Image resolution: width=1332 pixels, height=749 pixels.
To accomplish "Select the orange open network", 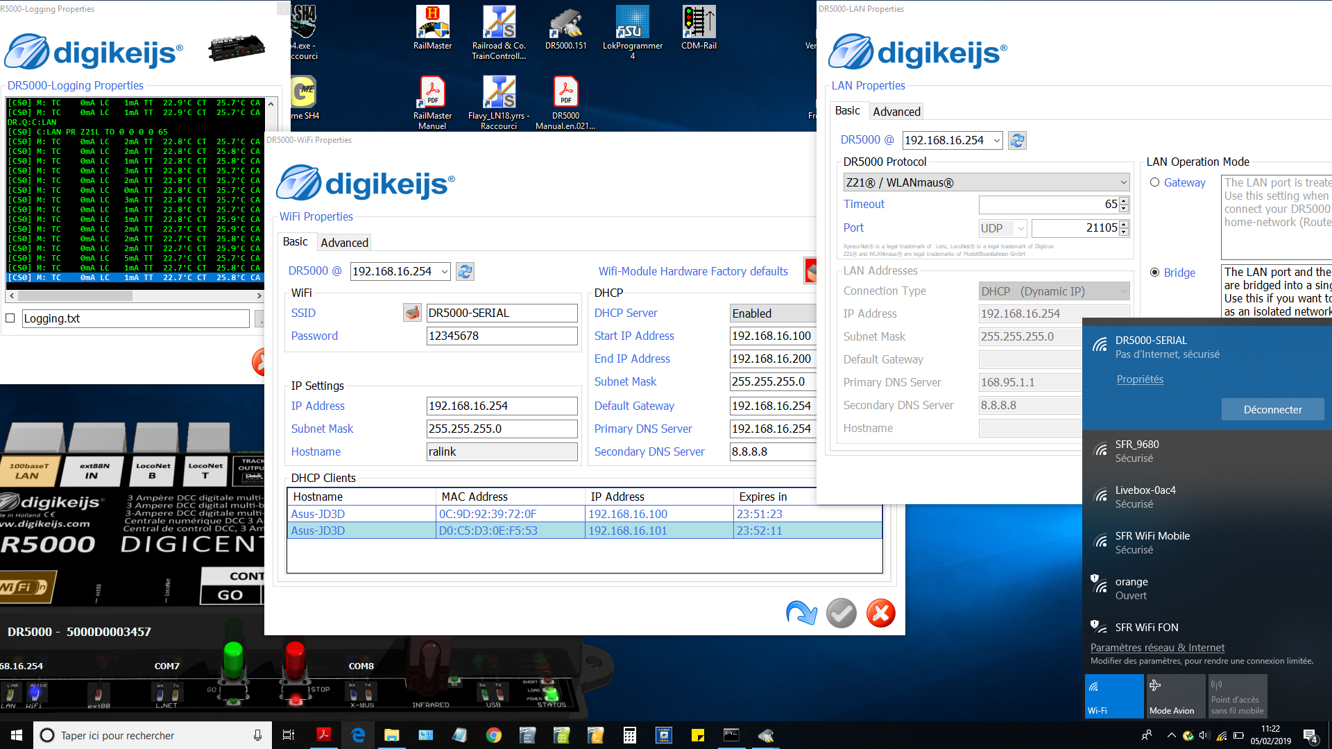I will 1207,588.
